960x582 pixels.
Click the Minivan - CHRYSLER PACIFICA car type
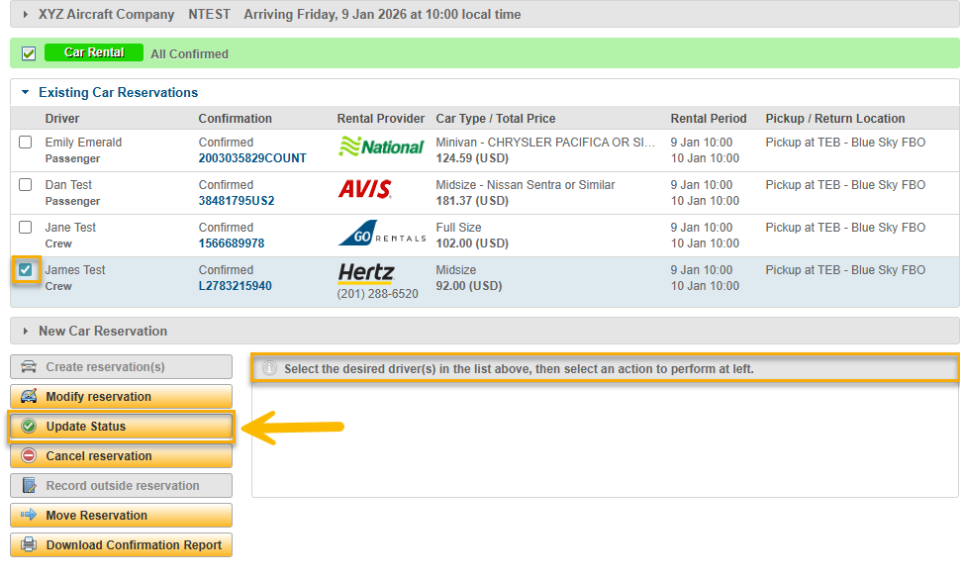click(545, 143)
